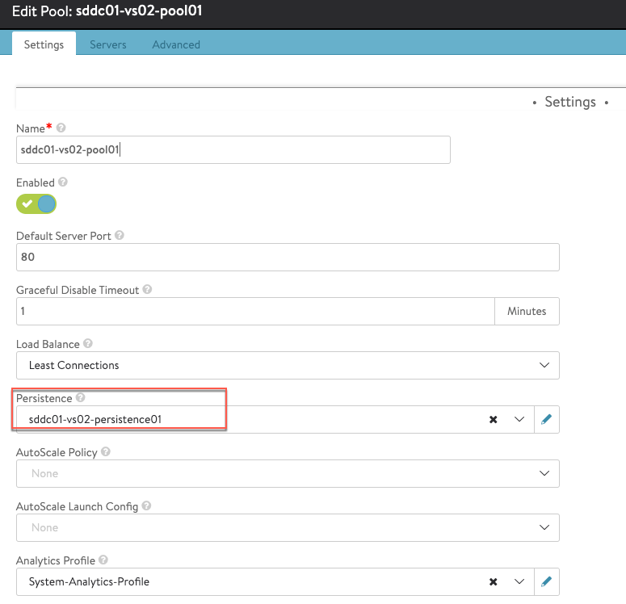This screenshot has height=604, width=626.
Task: Click Default Server Port help icon
Action: coord(120,237)
